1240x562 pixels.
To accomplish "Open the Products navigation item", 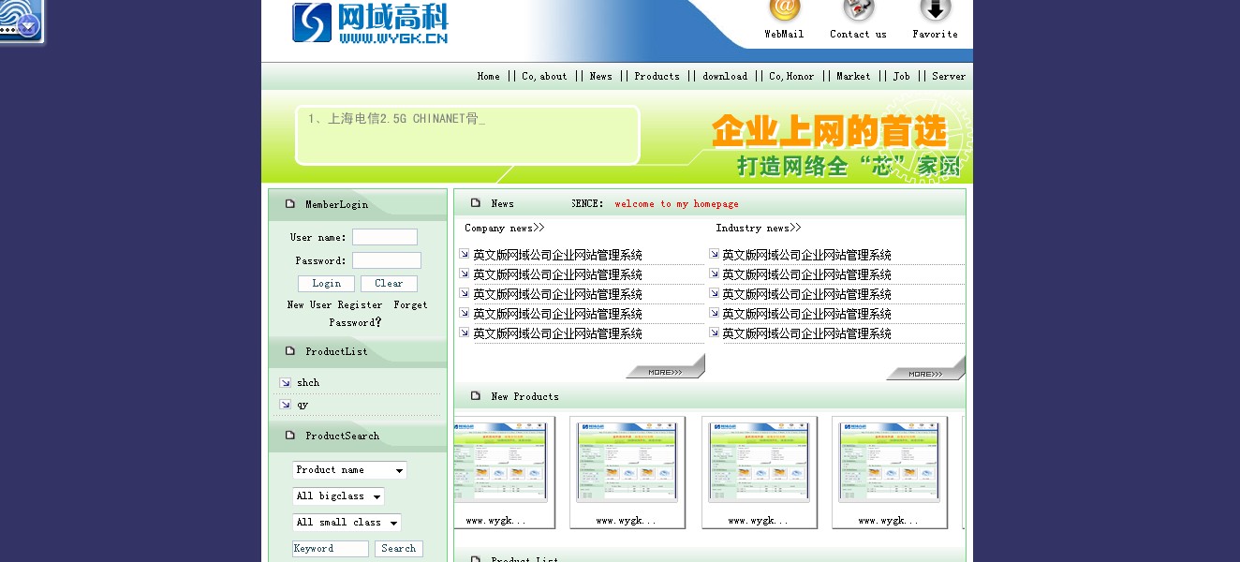I will pyautogui.click(x=657, y=77).
